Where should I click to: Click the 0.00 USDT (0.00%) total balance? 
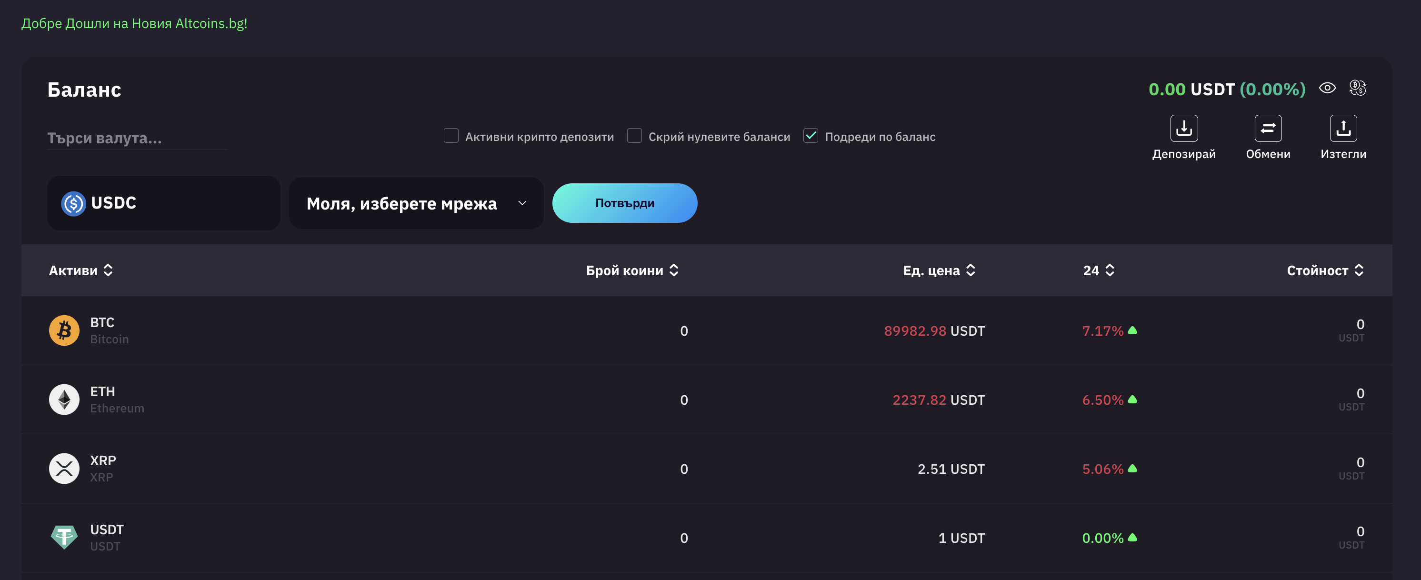[1227, 89]
